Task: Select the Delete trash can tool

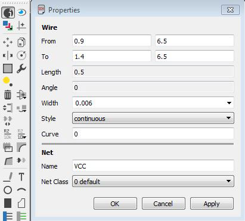Action: point(8,95)
